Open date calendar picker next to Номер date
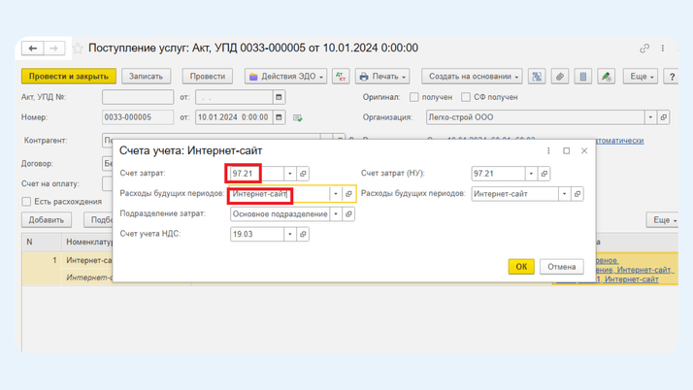The height and width of the screenshot is (390, 693). [280, 117]
